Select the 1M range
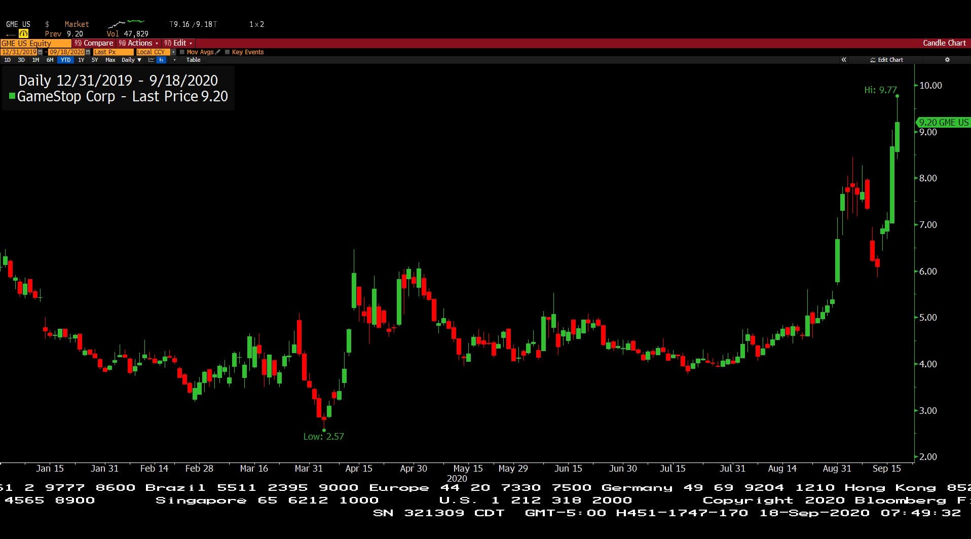The height and width of the screenshot is (539, 971). point(35,60)
